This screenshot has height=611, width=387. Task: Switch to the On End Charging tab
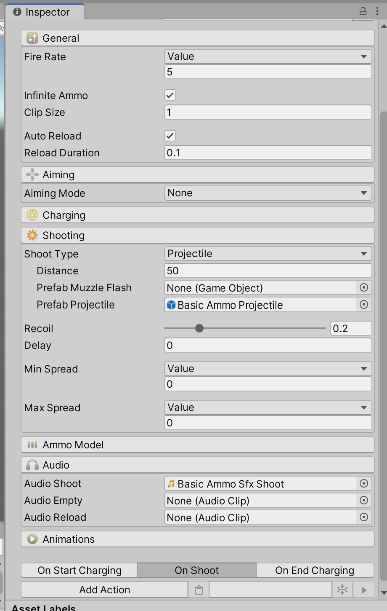pos(315,571)
